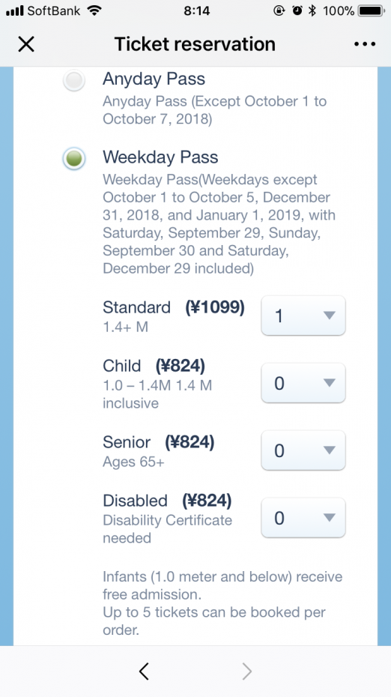This screenshot has width=391, height=697.
Task: Tap the battery icon in status bar
Action: (x=372, y=10)
